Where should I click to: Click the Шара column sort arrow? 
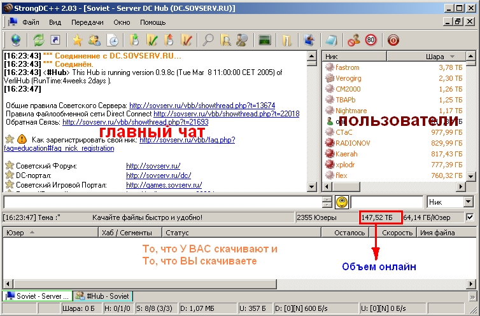click(452, 57)
